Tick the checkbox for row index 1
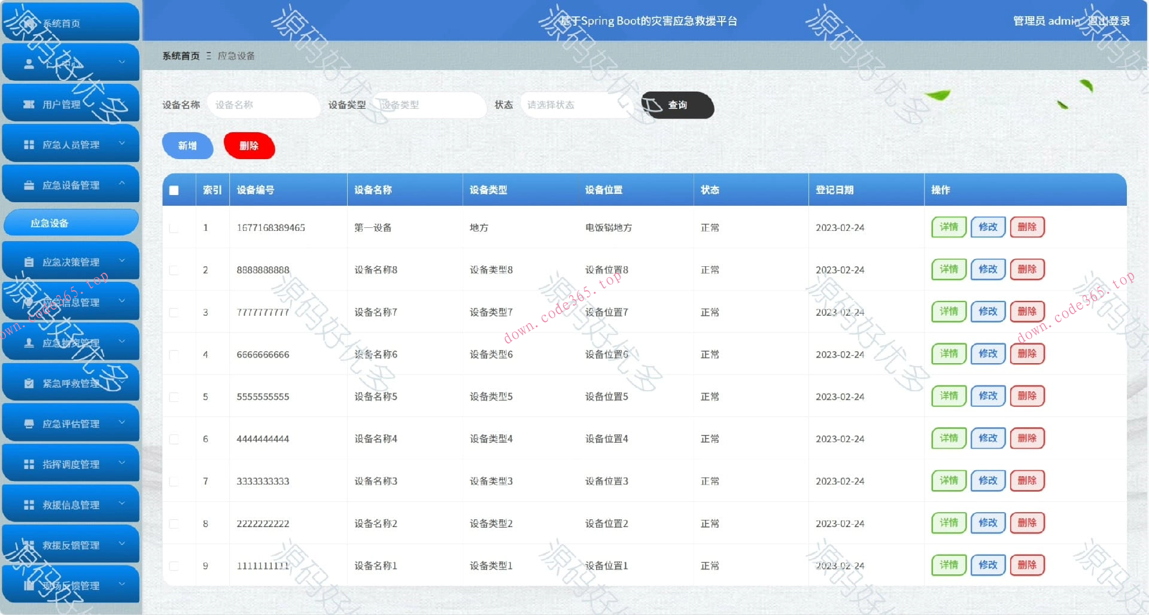The height and width of the screenshot is (615, 1149). [x=174, y=227]
